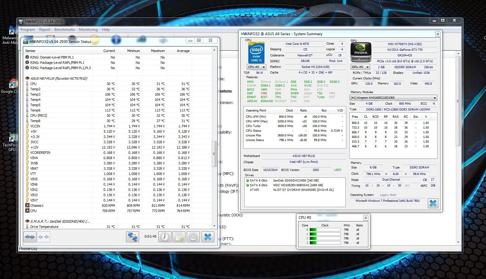
Task: Click the blue X button in System Summary
Action: pyautogui.click(x=433, y=203)
